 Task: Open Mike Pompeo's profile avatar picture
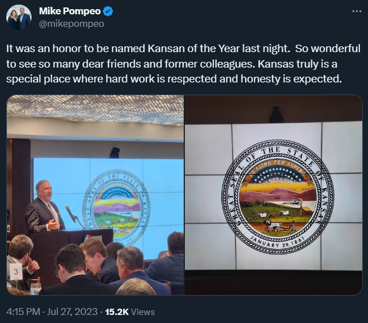(19, 17)
